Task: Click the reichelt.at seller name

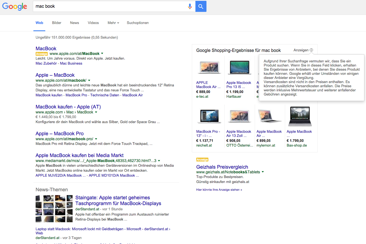Action: (204, 145)
